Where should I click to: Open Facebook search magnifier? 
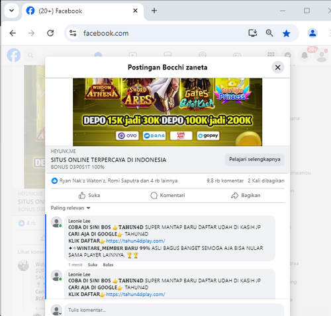click(x=30, y=55)
